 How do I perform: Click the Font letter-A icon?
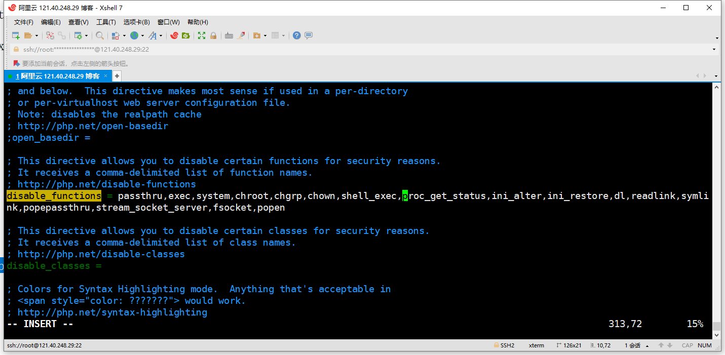point(152,35)
